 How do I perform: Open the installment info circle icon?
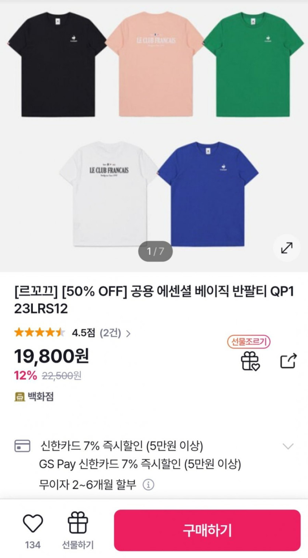click(148, 484)
